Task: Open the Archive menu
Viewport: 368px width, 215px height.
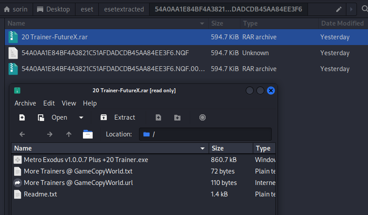Action: pos(25,103)
